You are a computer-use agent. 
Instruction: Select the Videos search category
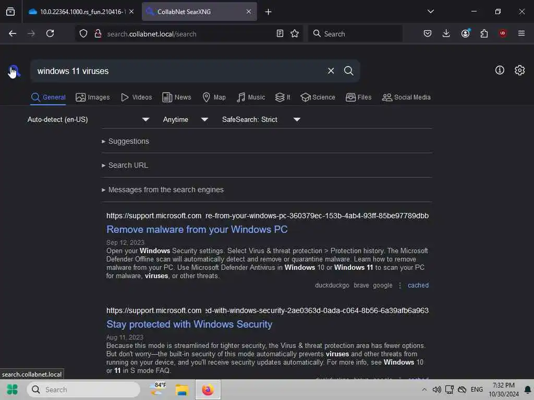pos(136,97)
